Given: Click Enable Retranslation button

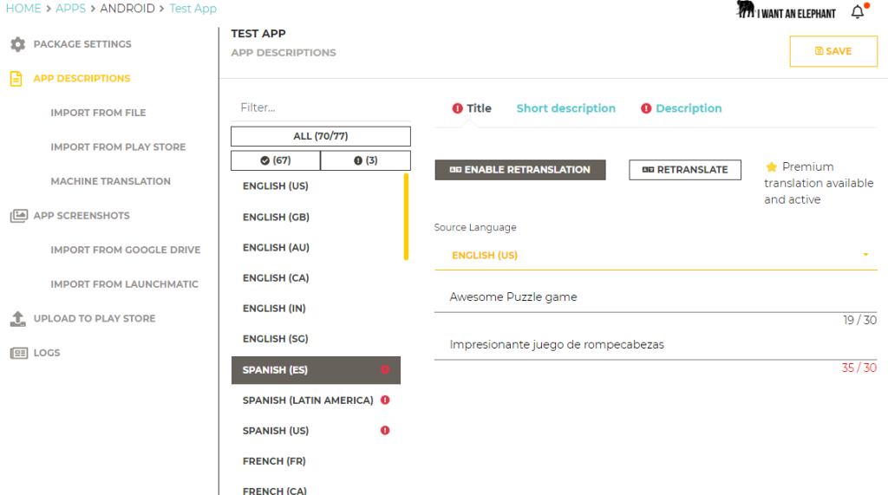Looking at the screenshot, I should click(x=520, y=170).
